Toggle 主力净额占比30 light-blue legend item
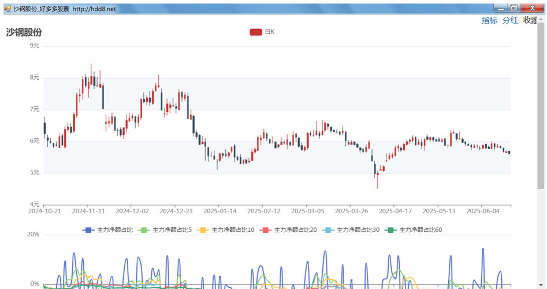This screenshot has height=289, width=547. [x=351, y=230]
